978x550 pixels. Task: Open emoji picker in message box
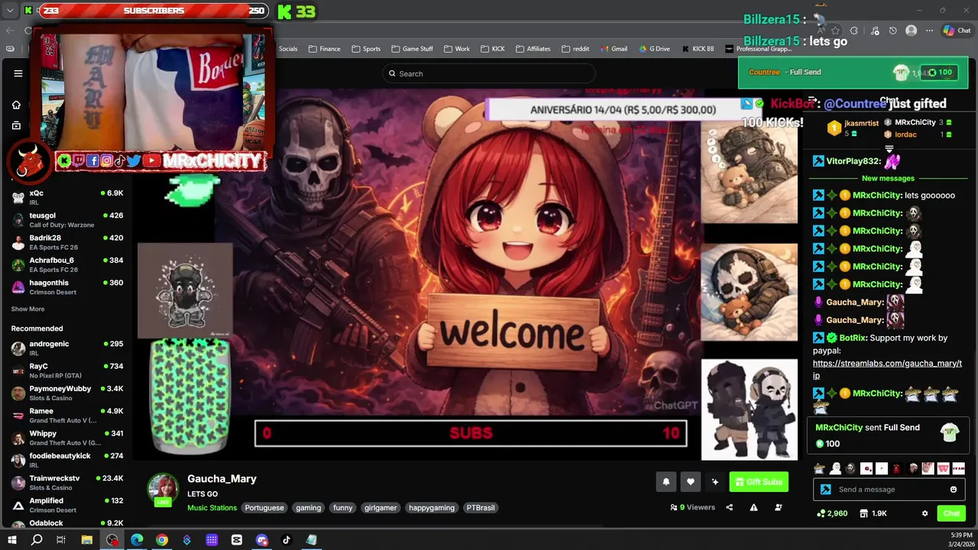click(x=954, y=490)
